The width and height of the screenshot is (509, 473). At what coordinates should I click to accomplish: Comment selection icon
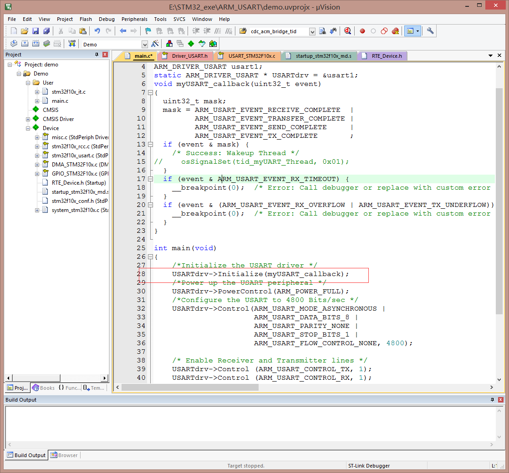[218, 31]
